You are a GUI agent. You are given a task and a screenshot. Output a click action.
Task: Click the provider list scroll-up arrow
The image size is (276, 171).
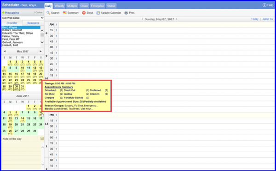(42, 31)
